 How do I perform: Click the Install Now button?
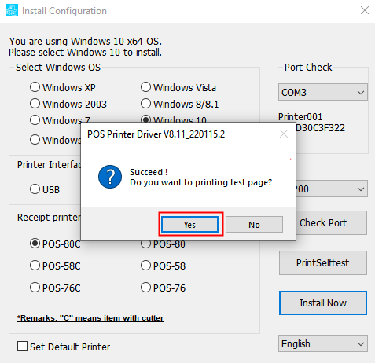[x=323, y=302]
